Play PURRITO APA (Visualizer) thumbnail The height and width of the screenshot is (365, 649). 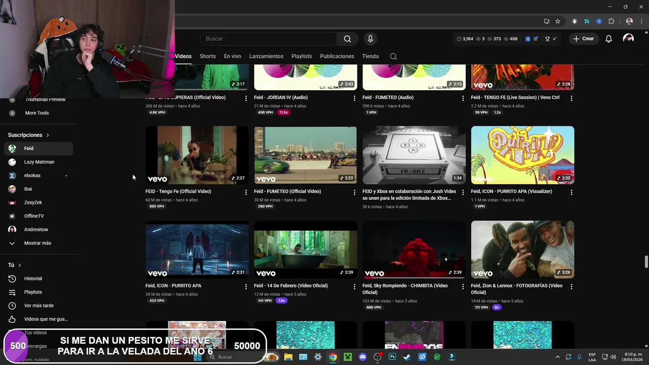coord(523,155)
